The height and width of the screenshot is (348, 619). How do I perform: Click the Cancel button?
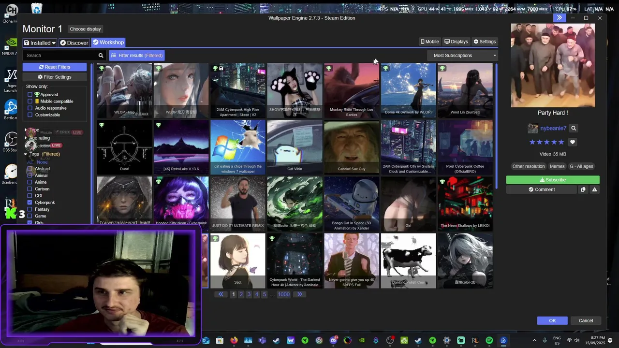586,321
